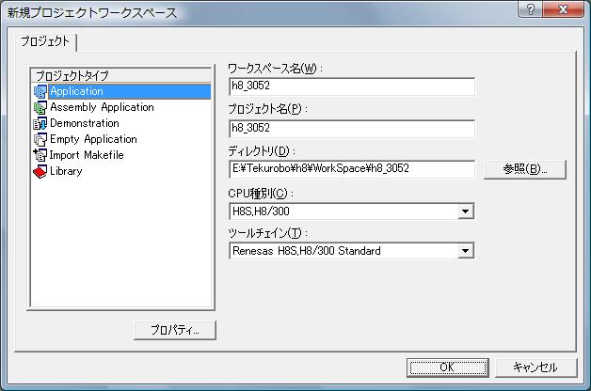The height and width of the screenshot is (391, 591).
Task: Switch to the プロジェクト tab
Action: [x=47, y=41]
